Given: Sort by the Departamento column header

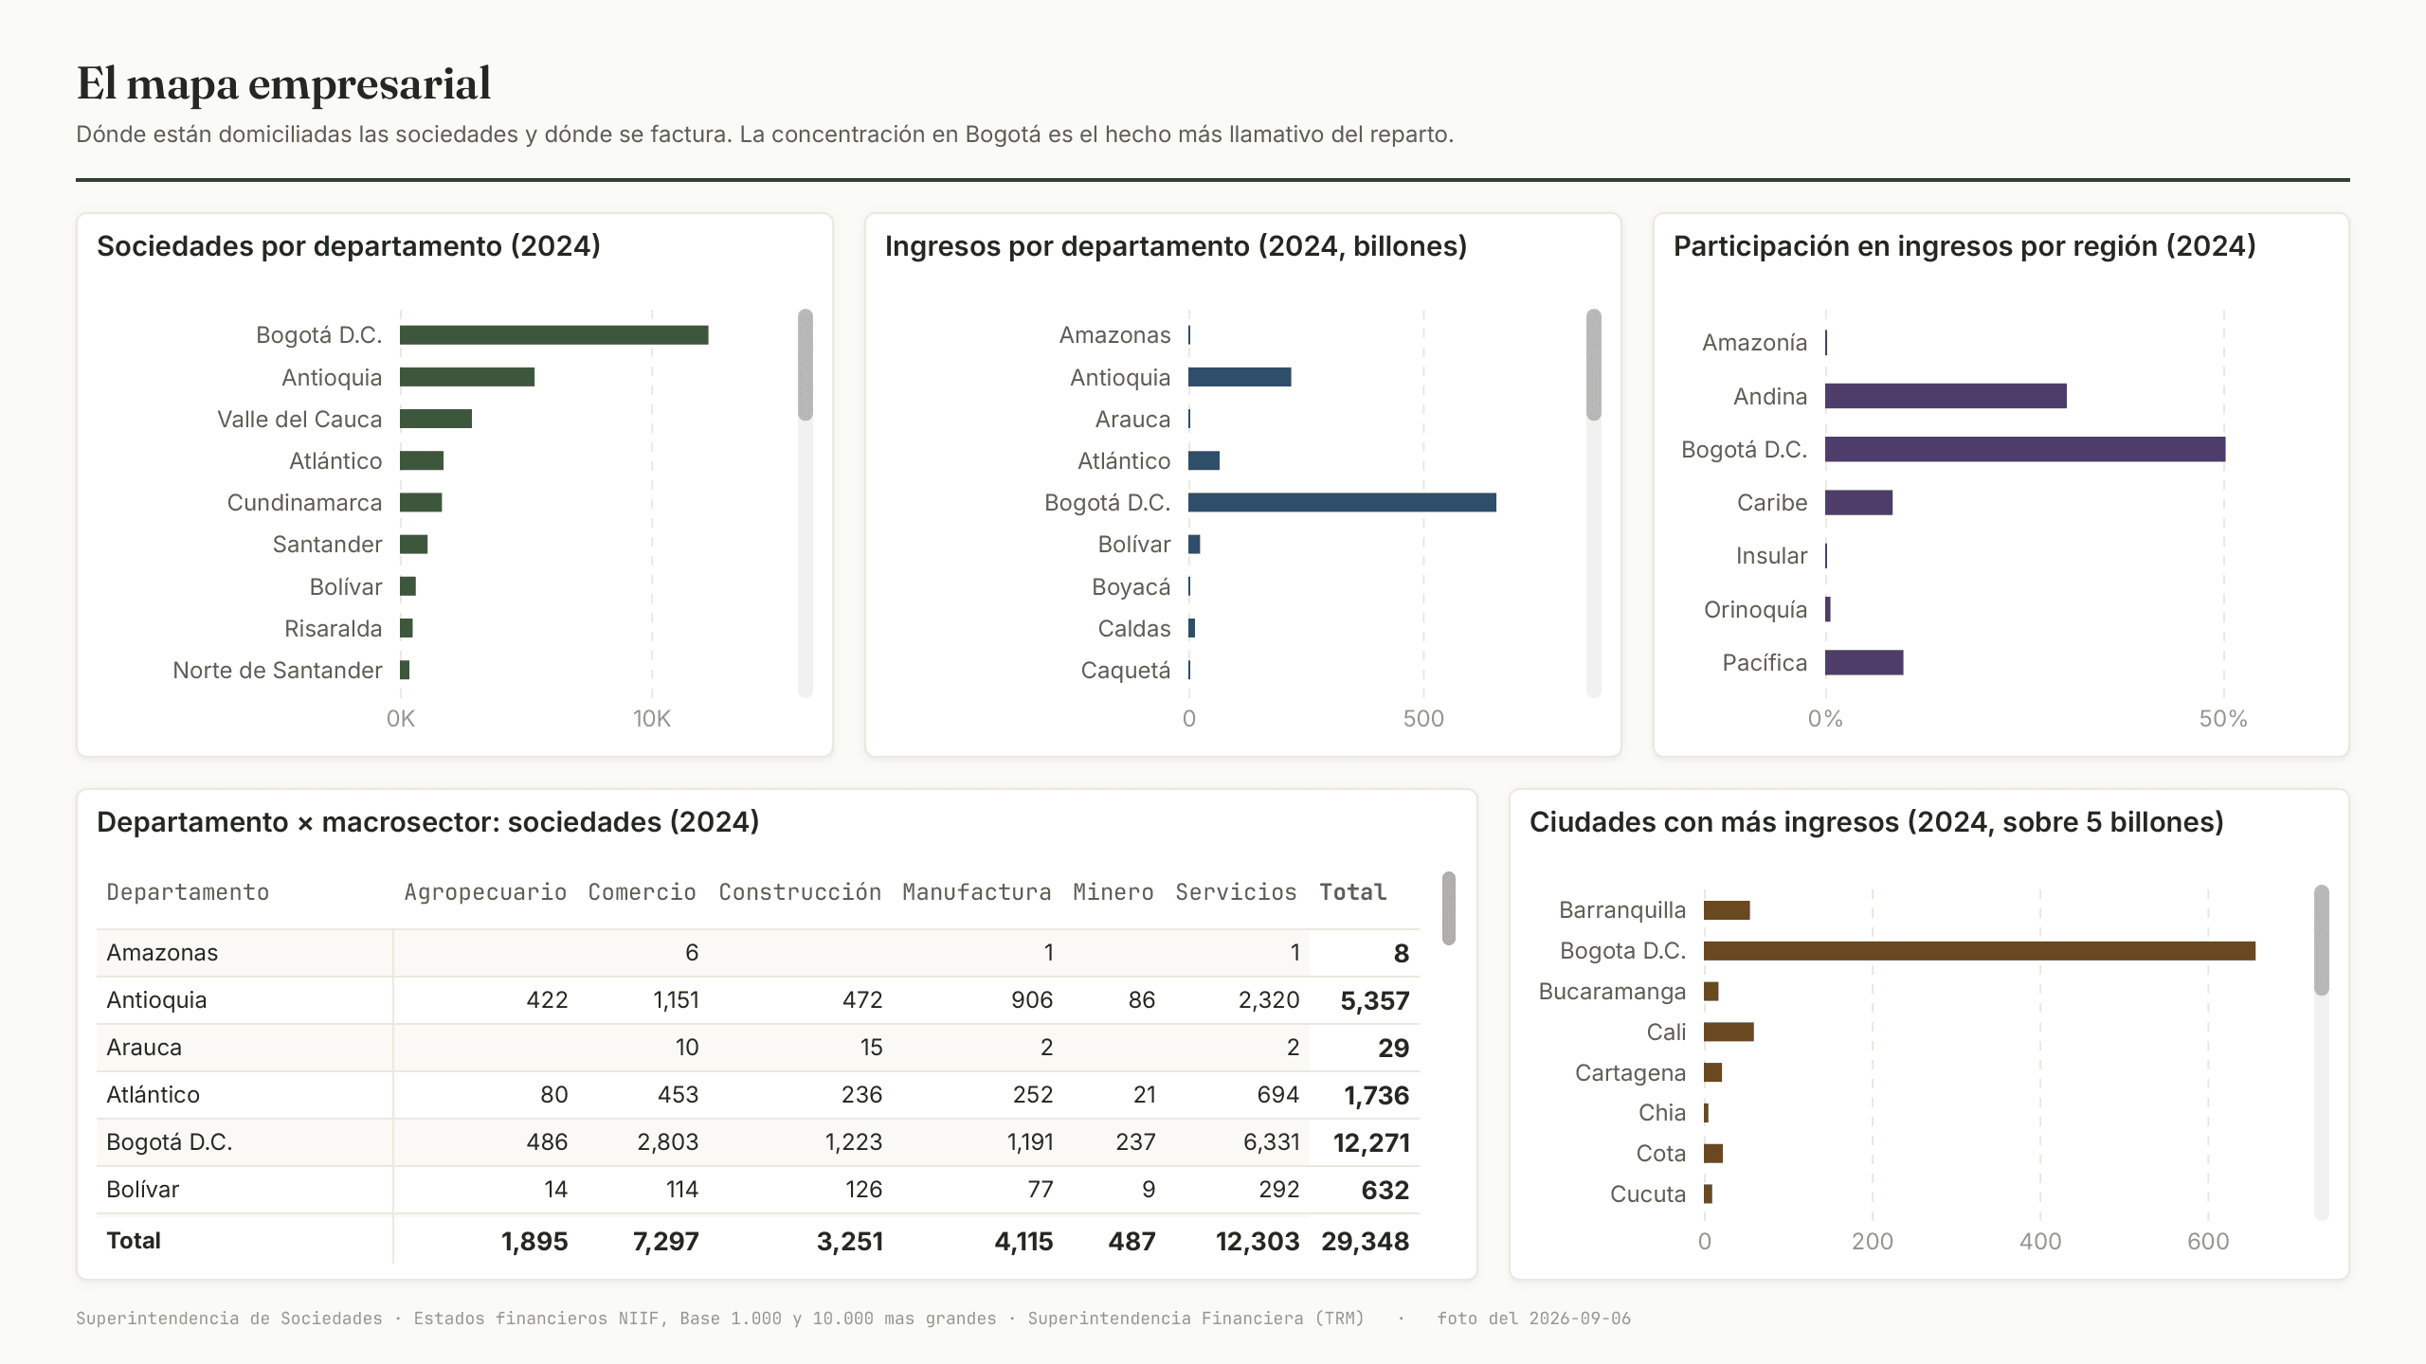Looking at the screenshot, I should pyautogui.click(x=188, y=892).
